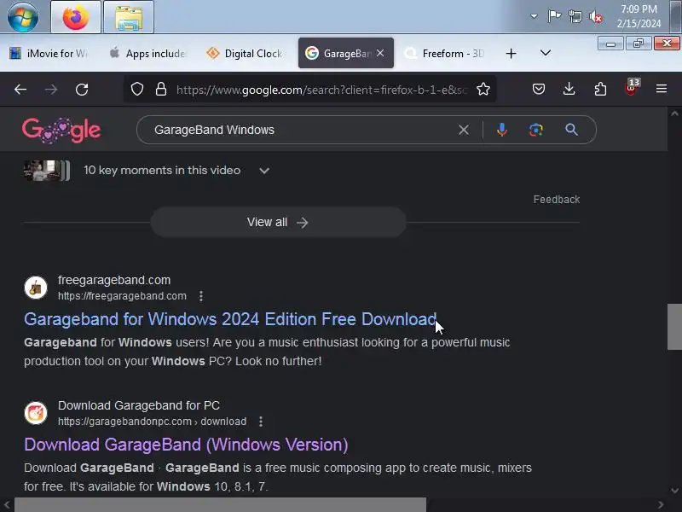Image resolution: width=682 pixels, height=512 pixels.
Task: Search by image with Google Lens icon
Action: pyautogui.click(x=536, y=130)
